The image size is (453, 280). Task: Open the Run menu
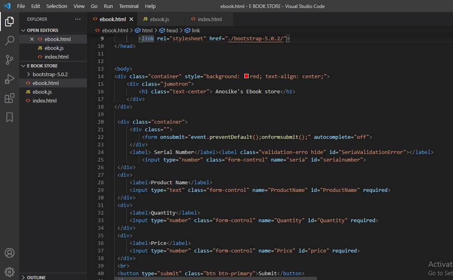point(108,6)
